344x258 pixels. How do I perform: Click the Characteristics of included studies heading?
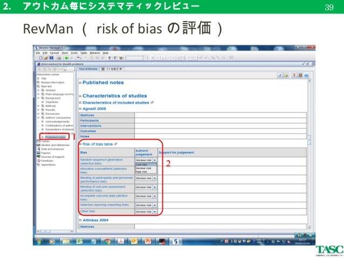click(115, 102)
